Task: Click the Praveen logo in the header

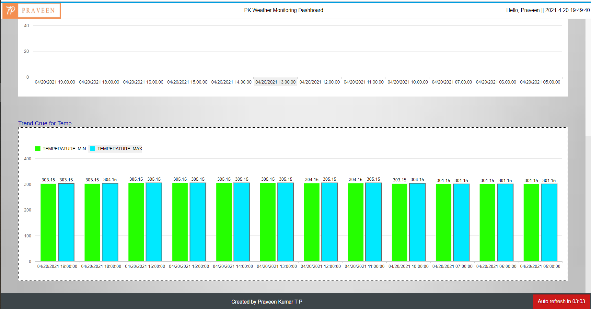Action: 31,11
